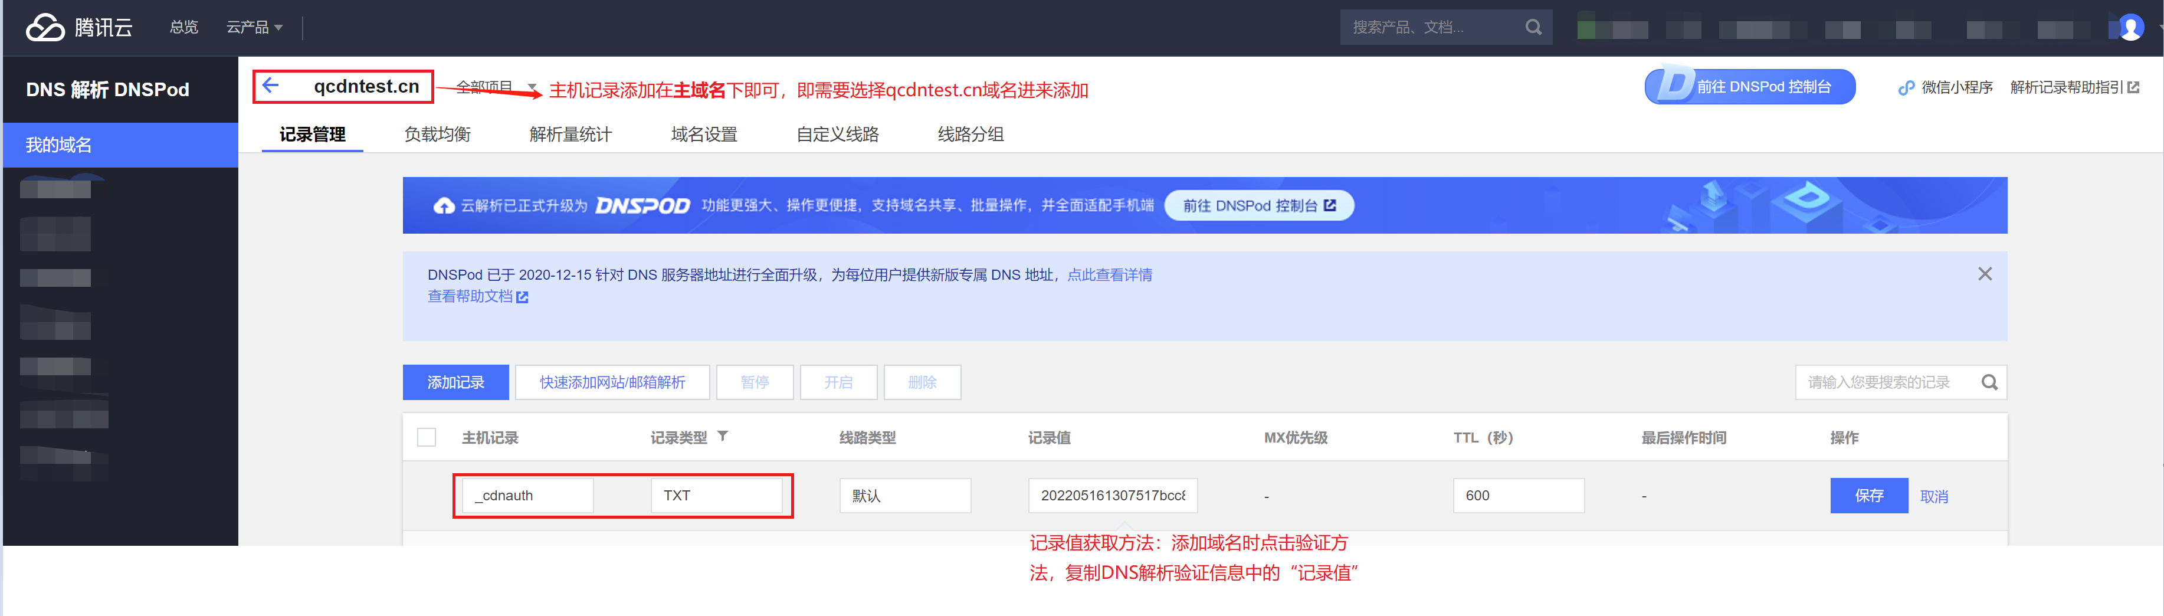
Task: Open the 解析记录帮助指引 link
Action: pyautogui.click(x=2074, y=87)
